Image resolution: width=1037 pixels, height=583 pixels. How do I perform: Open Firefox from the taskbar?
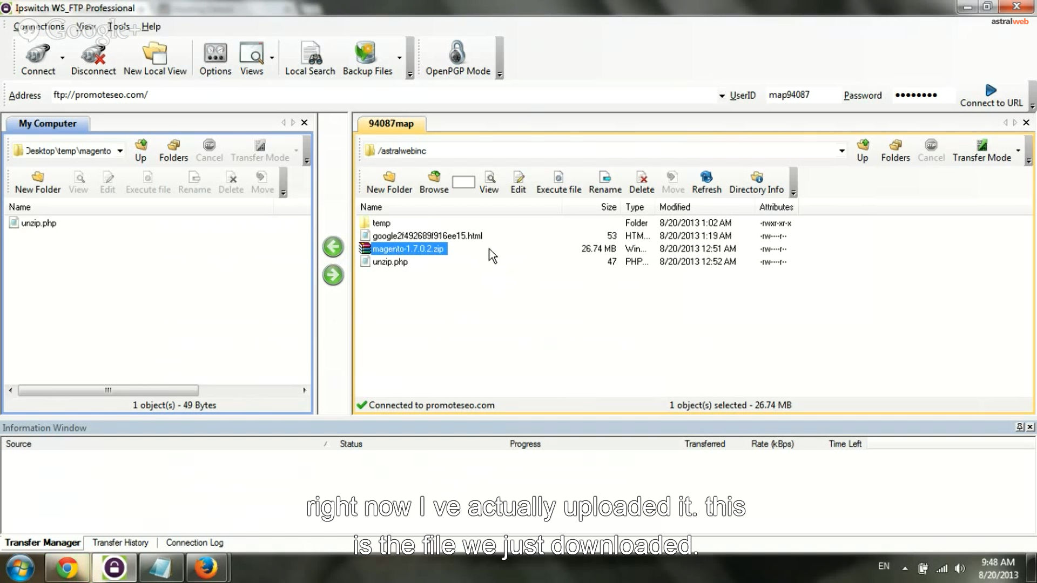(206, 568)
